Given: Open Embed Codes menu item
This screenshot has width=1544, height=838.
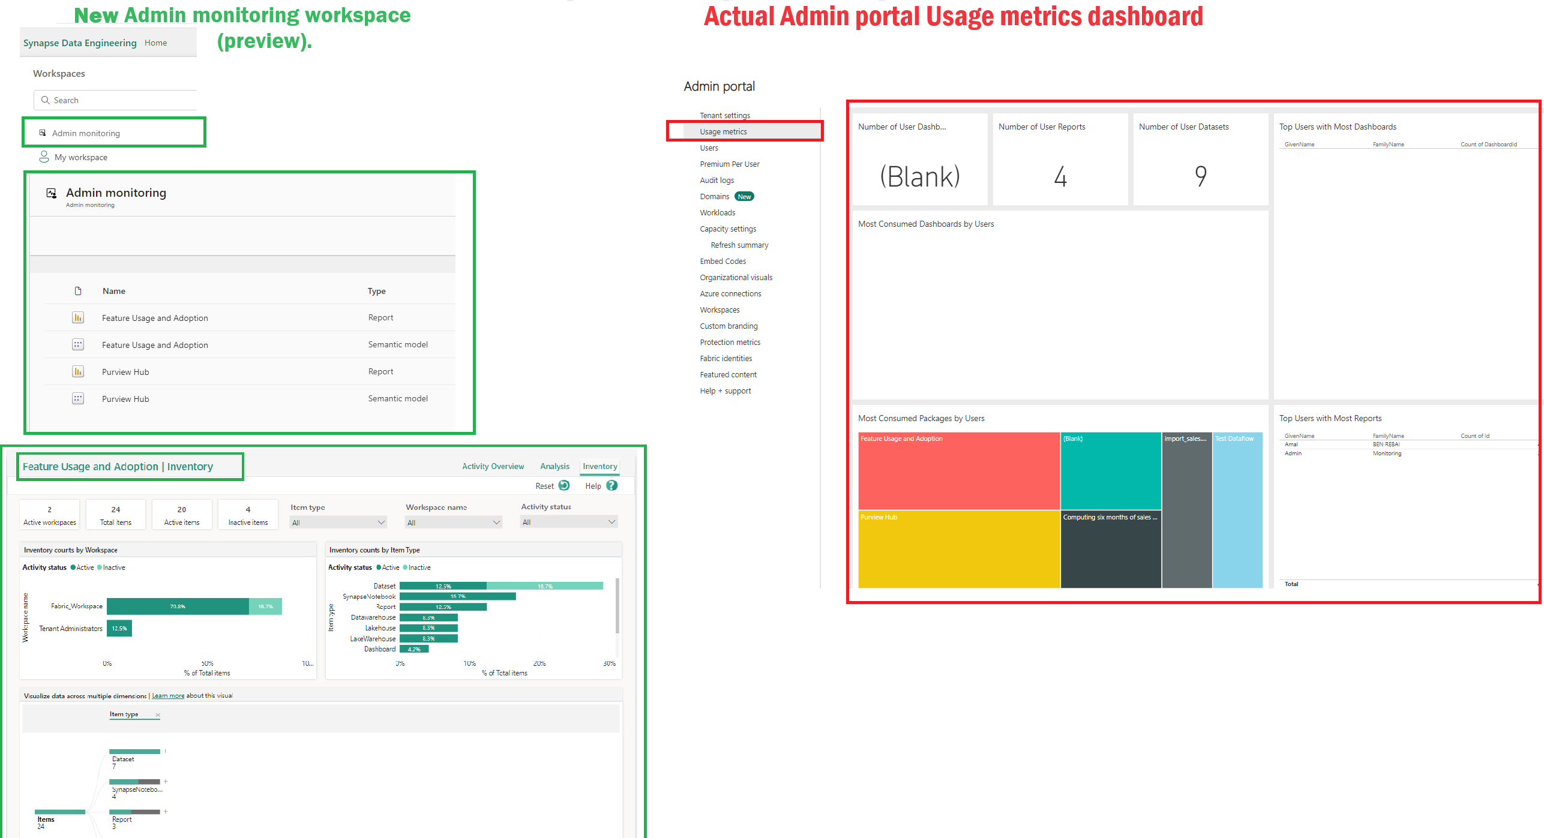Looking at the screenshot, I should click(x=722, y=261).
